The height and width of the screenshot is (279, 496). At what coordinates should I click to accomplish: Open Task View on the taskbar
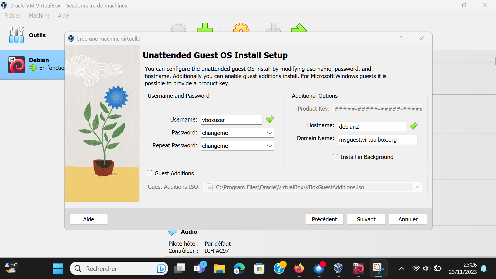[x=180, y=269]
